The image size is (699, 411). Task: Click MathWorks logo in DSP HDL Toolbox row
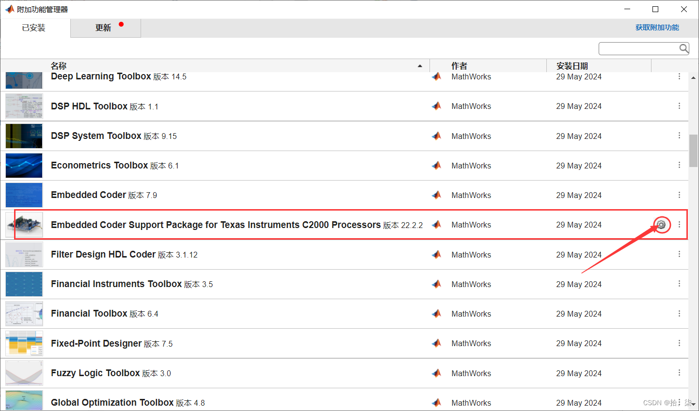(x=437, y=106)
